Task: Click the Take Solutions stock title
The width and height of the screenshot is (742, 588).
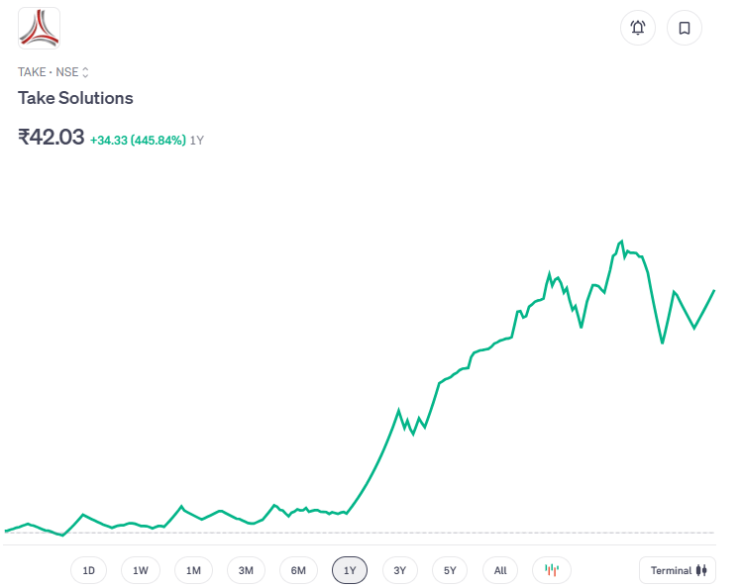Action: 75,98
